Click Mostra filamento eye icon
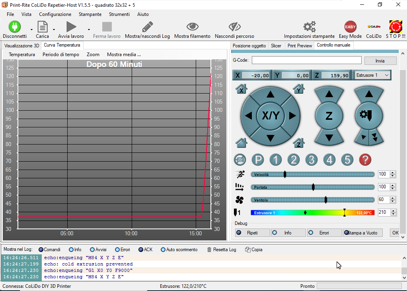The width and height of the screenshot is (407, 291). [192, 27]
